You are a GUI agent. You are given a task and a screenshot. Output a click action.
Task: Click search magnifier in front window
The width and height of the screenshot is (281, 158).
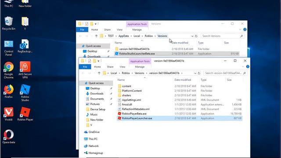[x=244, y=73]
